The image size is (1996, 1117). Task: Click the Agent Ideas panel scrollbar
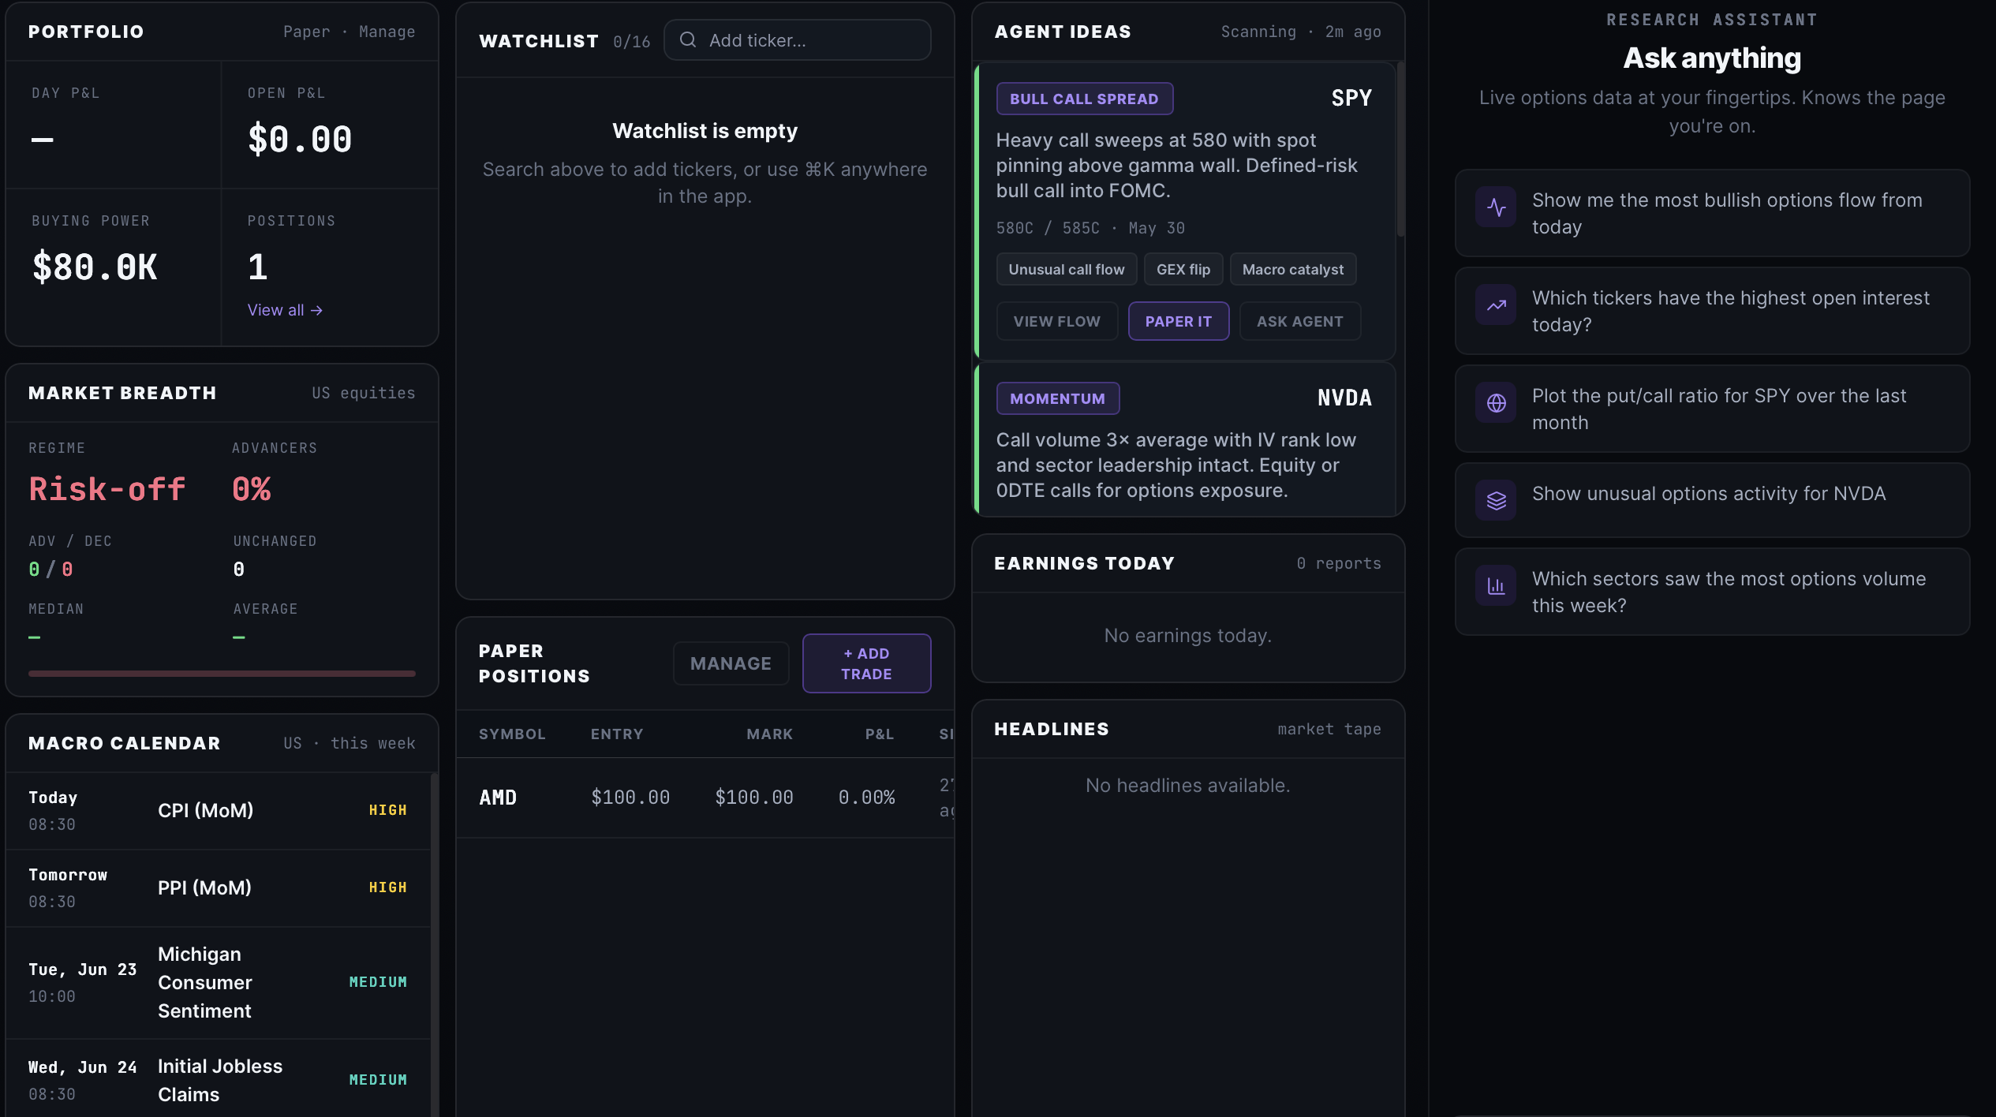click(1400, 150)
